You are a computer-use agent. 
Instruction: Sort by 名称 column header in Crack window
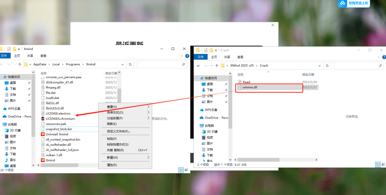(241, 75)
